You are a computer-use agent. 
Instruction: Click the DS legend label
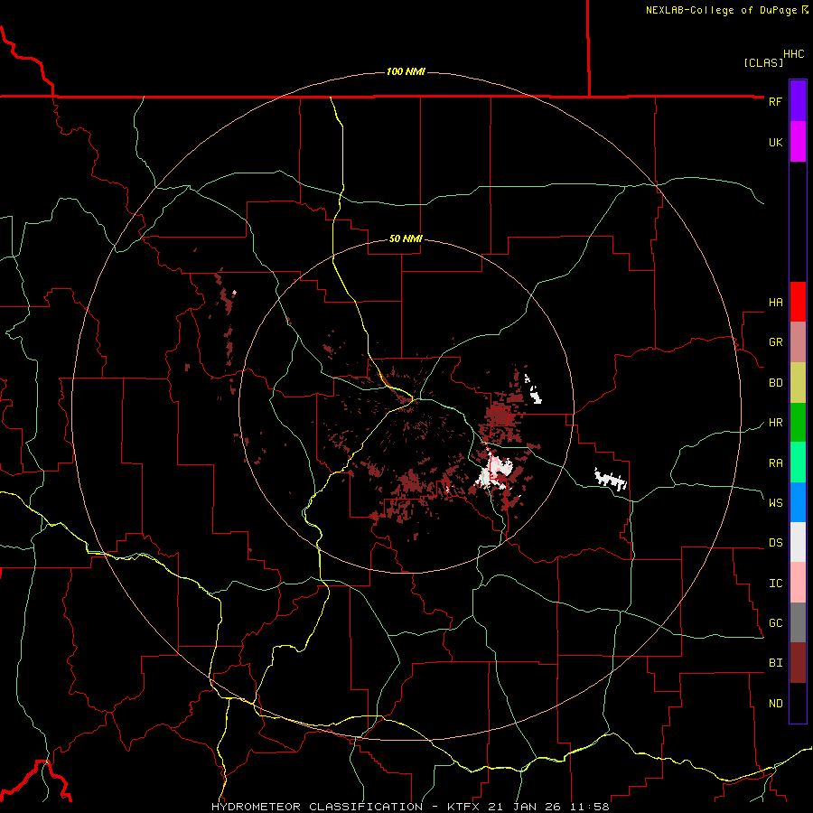point(775,543)
